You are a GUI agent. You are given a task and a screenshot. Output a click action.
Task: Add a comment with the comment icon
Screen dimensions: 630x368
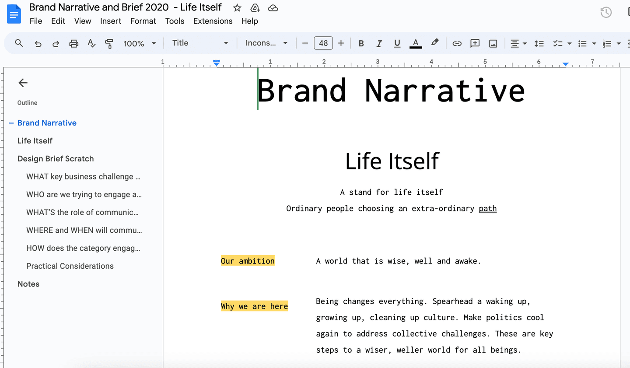click(x=475, y=43)
